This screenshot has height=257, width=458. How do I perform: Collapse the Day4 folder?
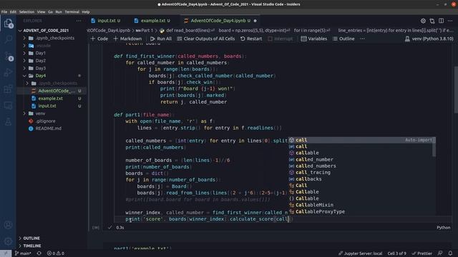[x=40, y=76]
